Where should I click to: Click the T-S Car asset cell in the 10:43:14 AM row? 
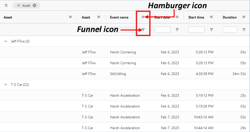click(x=87, y=117)
